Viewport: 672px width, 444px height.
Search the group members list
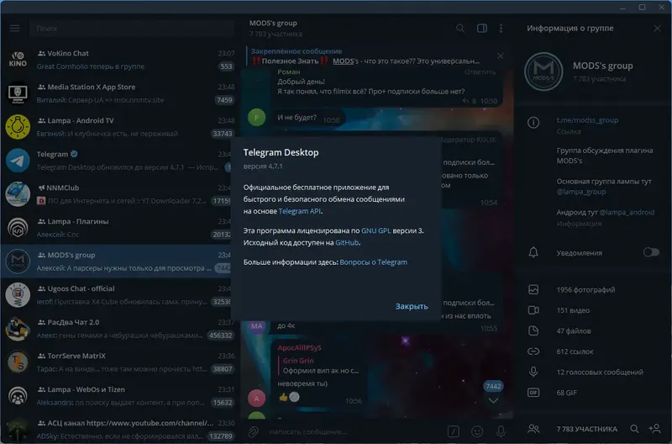coord(634,429)
